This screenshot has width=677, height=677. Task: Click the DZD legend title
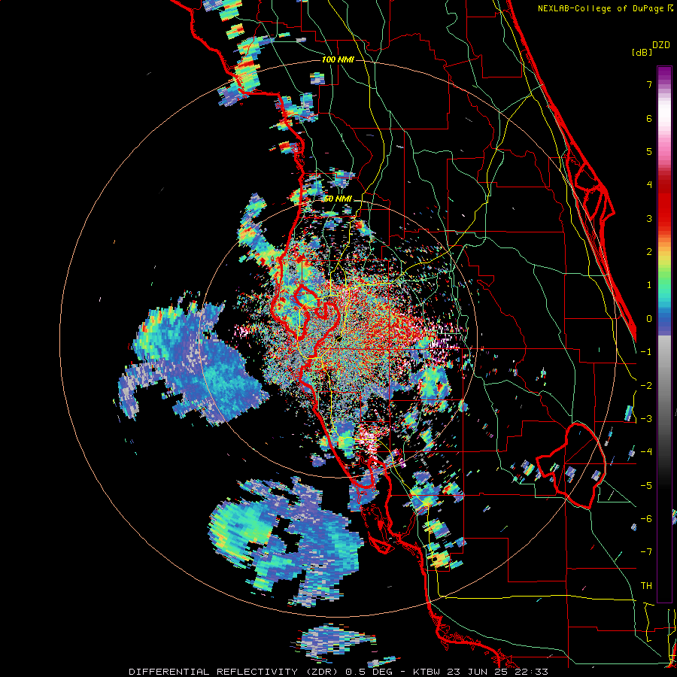pyautogui.click(x=661, y=45)
